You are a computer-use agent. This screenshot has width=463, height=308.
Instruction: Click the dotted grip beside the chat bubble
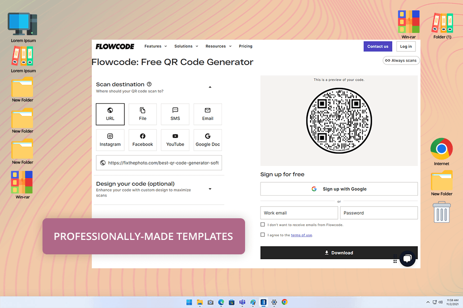pyautogui.click(x=395, y=259)
